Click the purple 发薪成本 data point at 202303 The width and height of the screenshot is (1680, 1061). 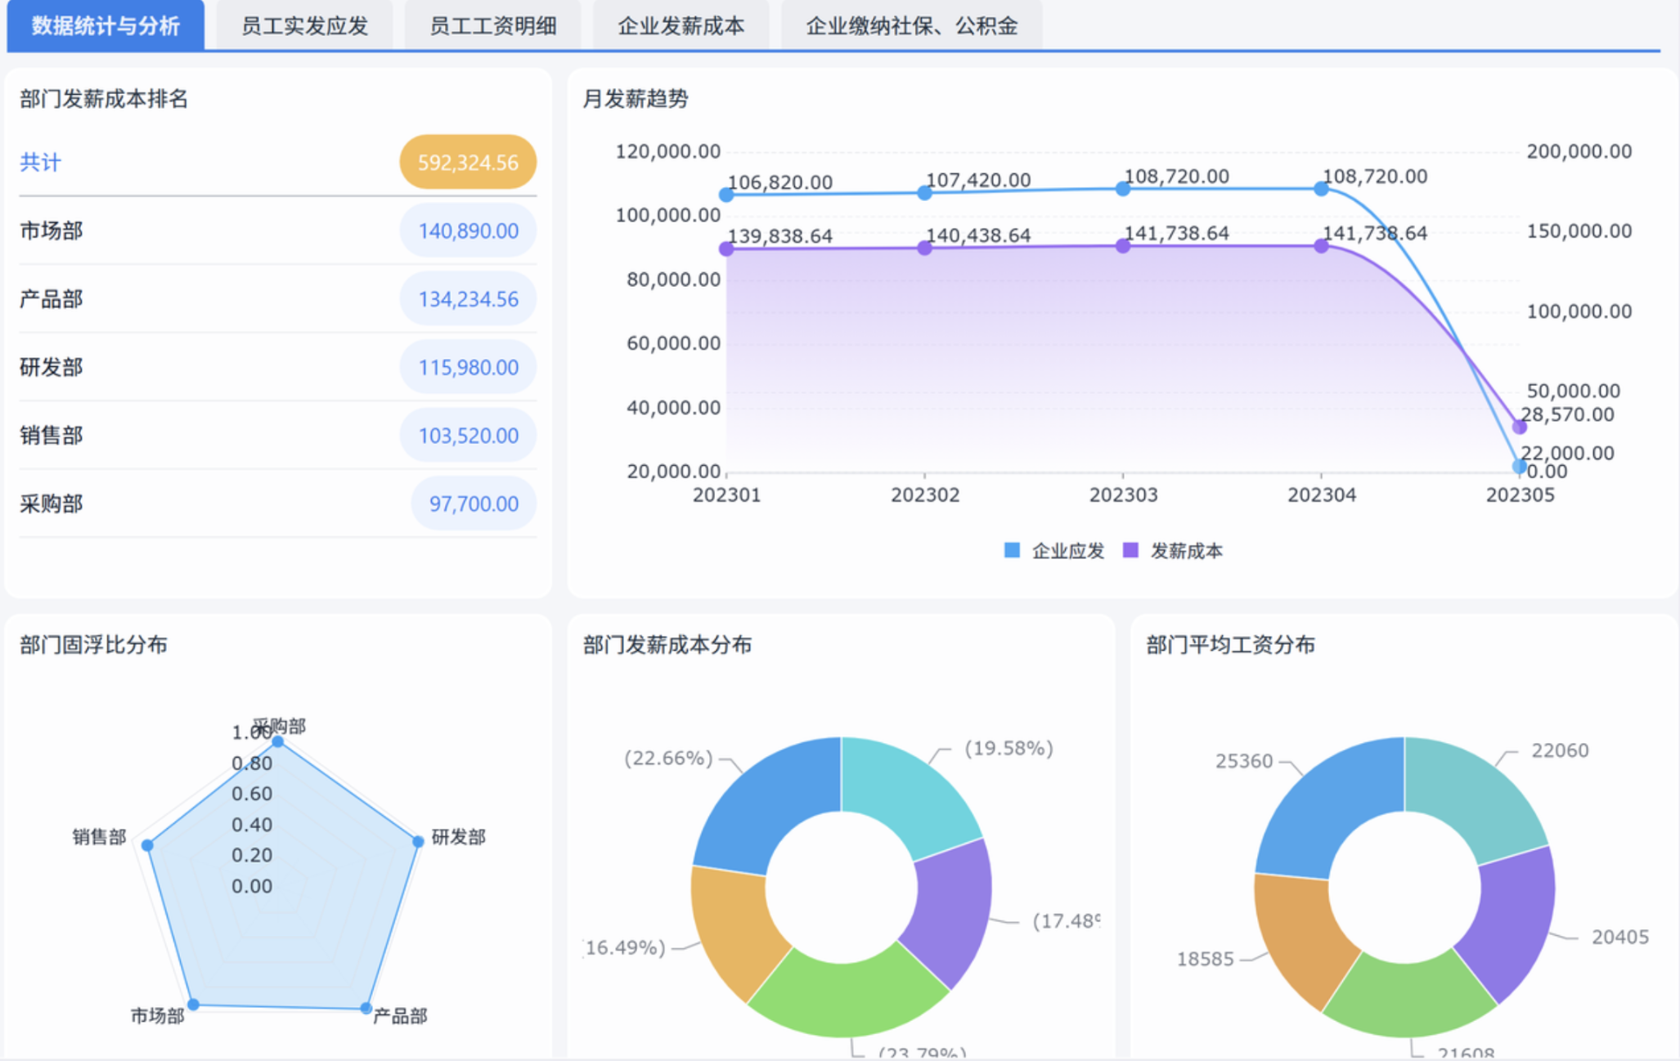(1123, 245)
